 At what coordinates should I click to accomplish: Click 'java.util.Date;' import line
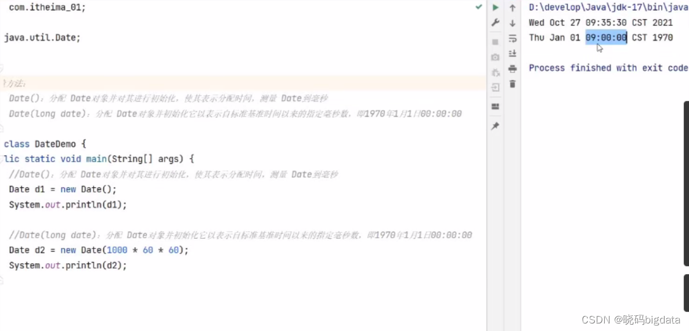pyautogui.click(x=42, y=38)
